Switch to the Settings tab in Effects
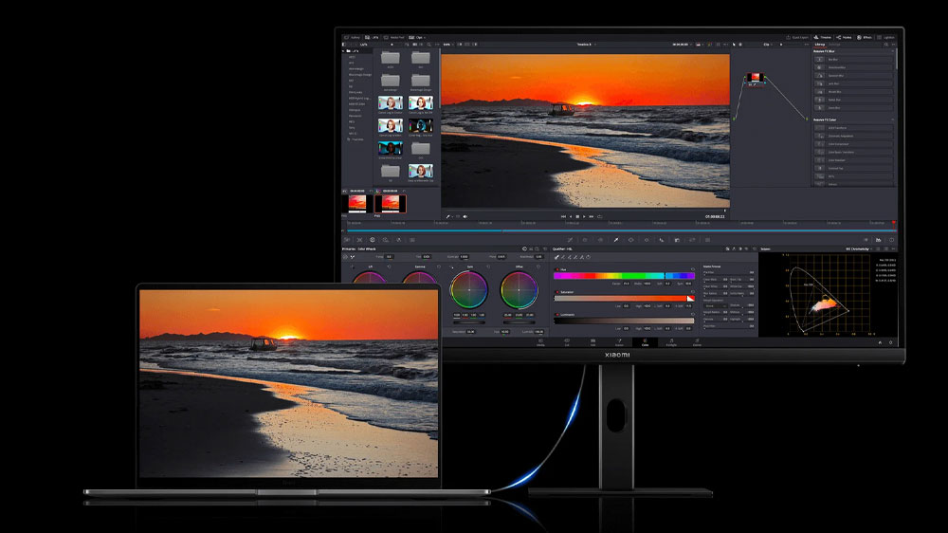This screenshot has width=948, height=533. pos(834,45)
